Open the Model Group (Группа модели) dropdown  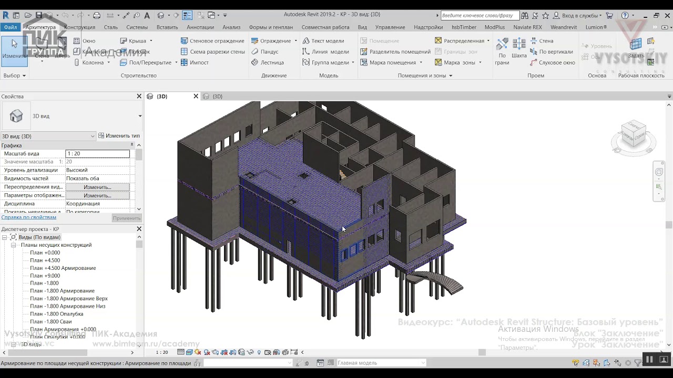pos(353,62)
